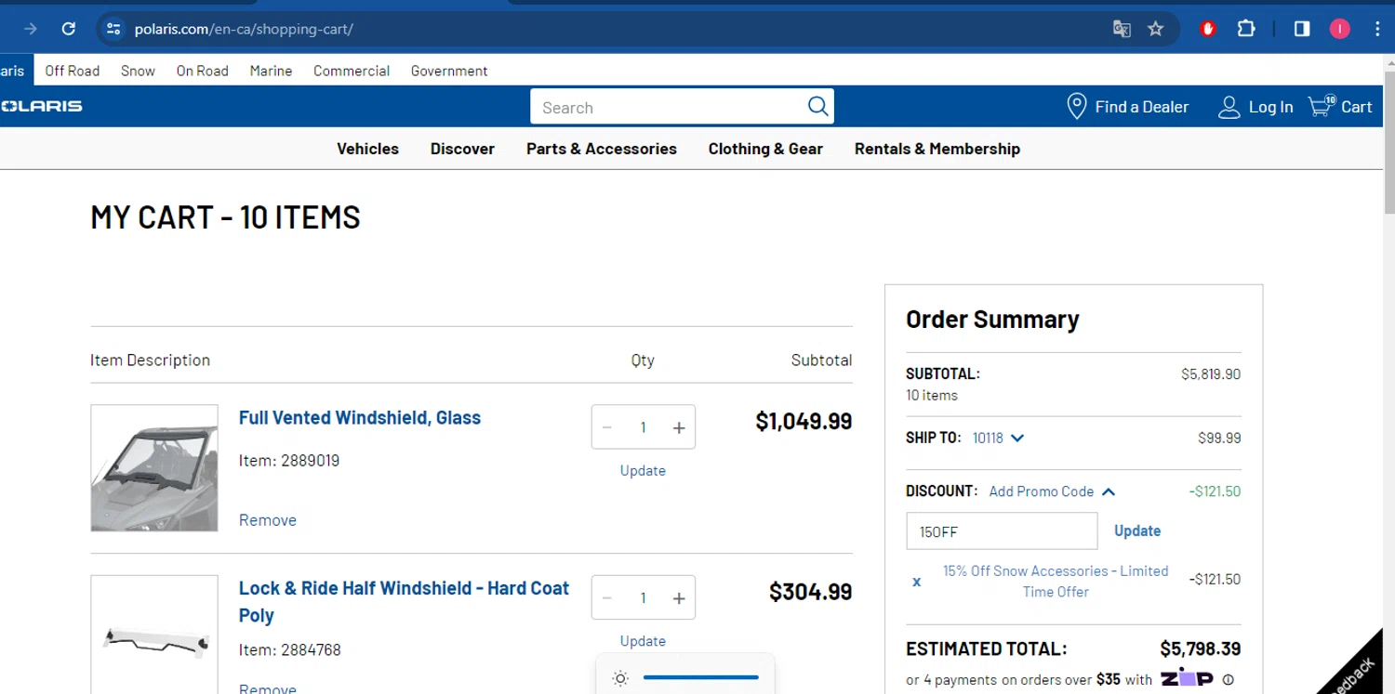Image resolution: width=1395 pixels, height=694 pixels.
Task: Click the translate page icon
Action: [1122, 29]
